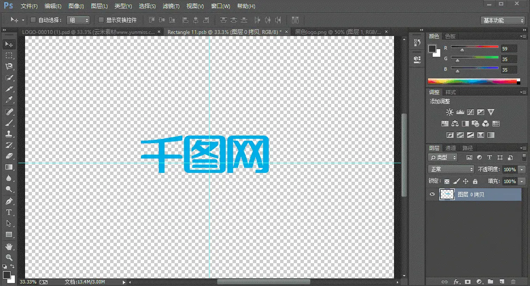The width and height of the screenshot is (530, 286).
Task: Select the Gradient tool
Action: [x=9, y=167]
